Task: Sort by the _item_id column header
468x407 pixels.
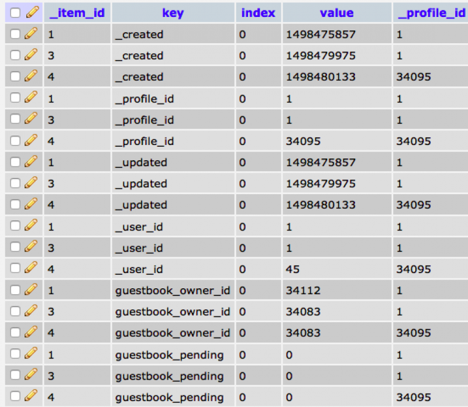Action: 77,13
